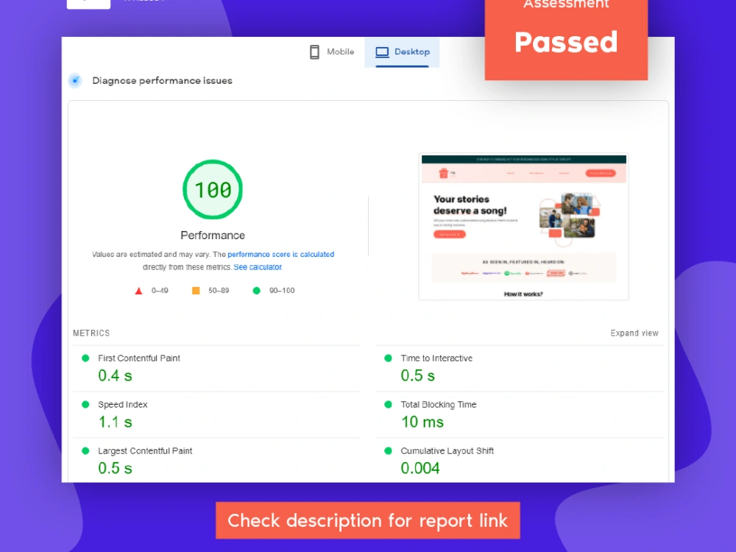Viewport: 736px width, 552px height.
Task: Open the See calculator link
Action: [x=258, y=267]
